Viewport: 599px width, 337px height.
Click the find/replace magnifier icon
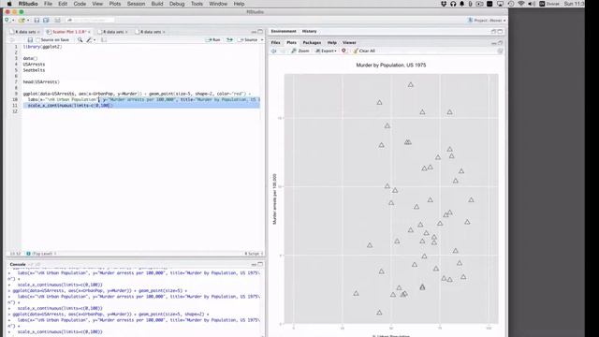pos(80,39)
